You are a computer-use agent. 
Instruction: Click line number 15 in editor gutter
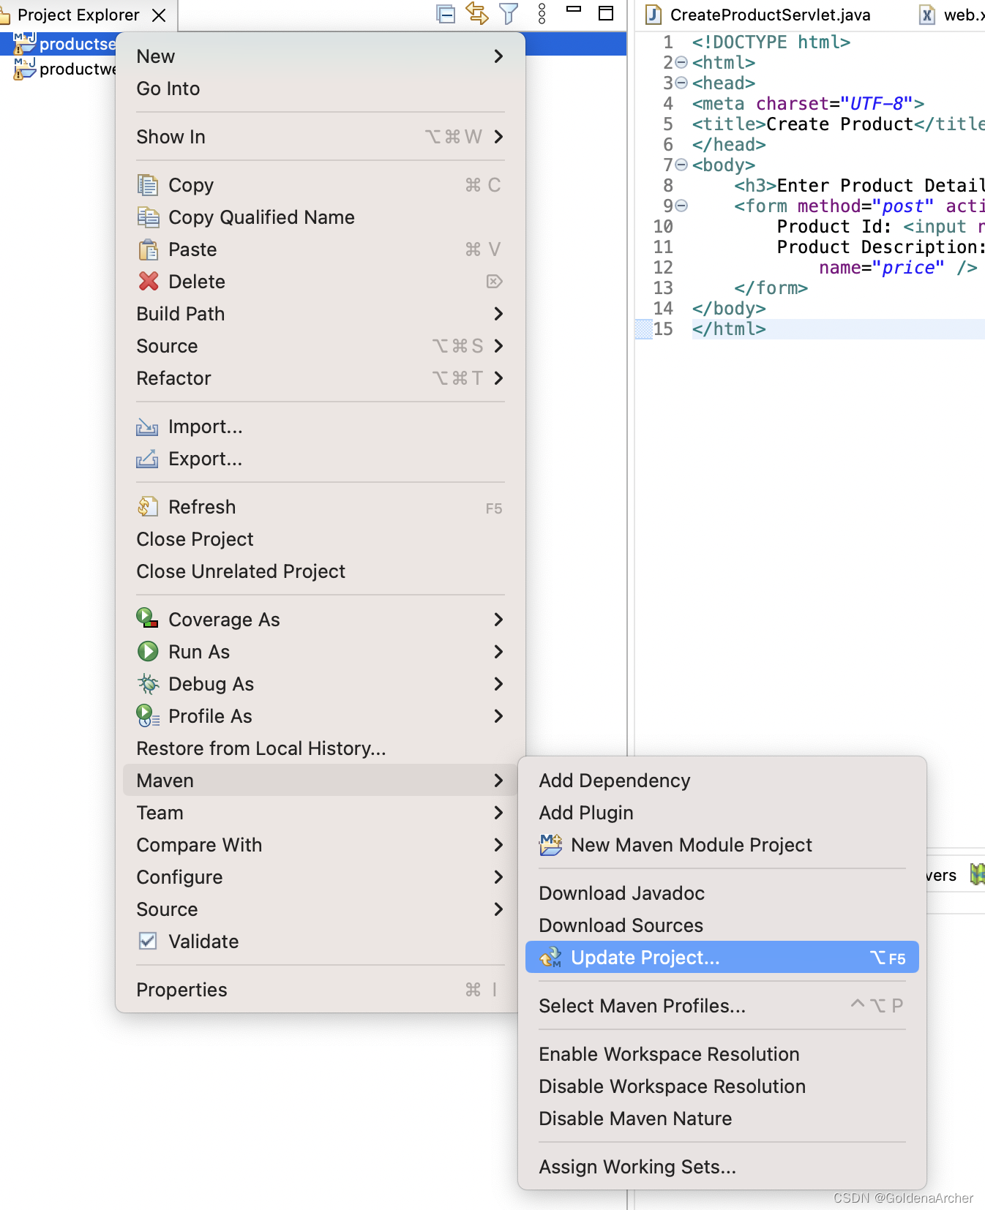(x=663, y=329)
